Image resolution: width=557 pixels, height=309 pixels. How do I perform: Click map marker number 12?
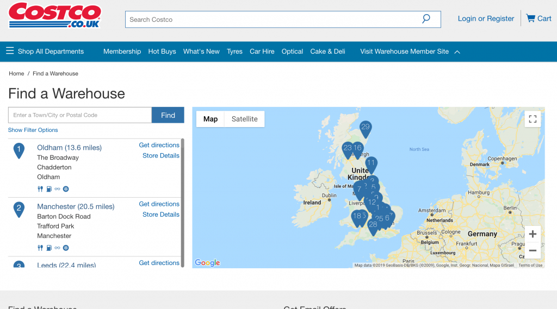372,204
